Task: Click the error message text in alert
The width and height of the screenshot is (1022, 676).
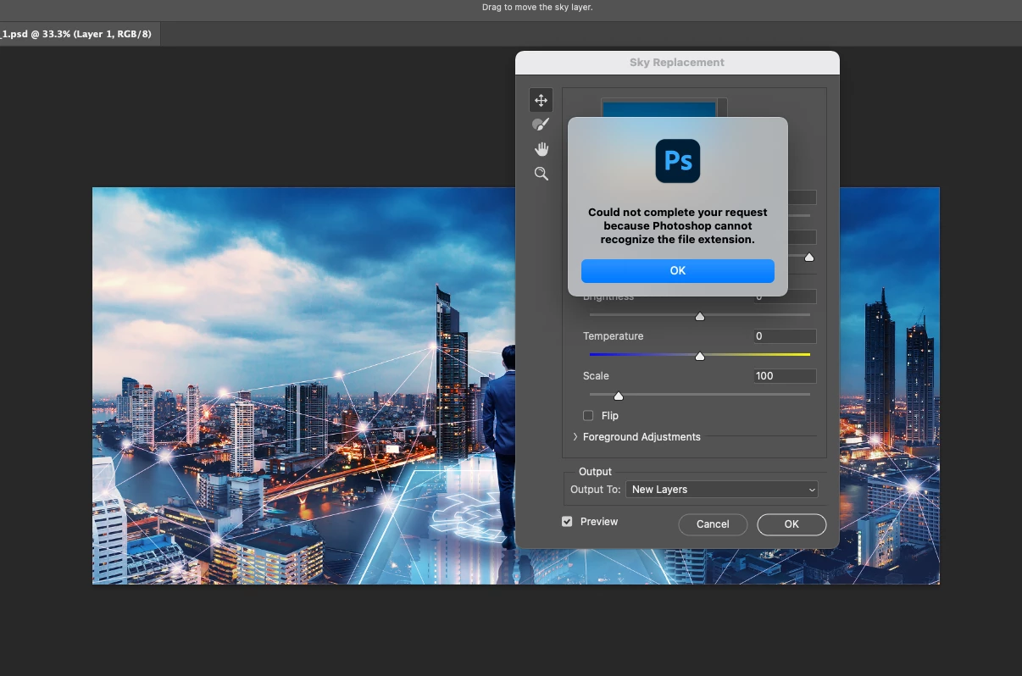Action: [x=678, y=226]
